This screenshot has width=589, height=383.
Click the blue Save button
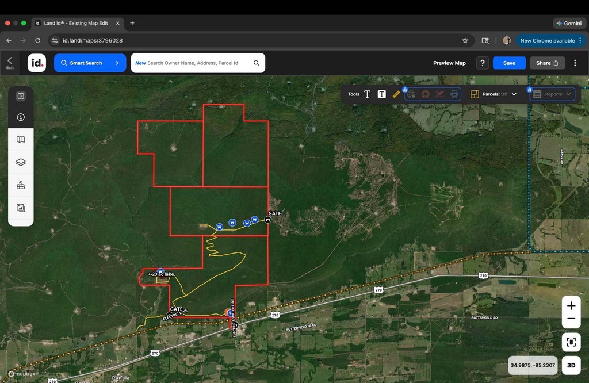pyautogui.click(x=509, y=63)
